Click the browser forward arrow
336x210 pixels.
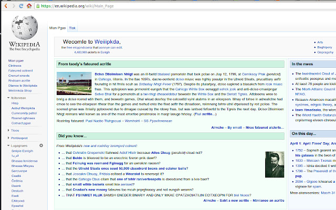pos(14,6)
